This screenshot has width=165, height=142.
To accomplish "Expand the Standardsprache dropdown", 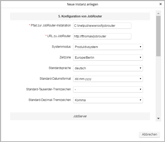I will coord(108,68).
